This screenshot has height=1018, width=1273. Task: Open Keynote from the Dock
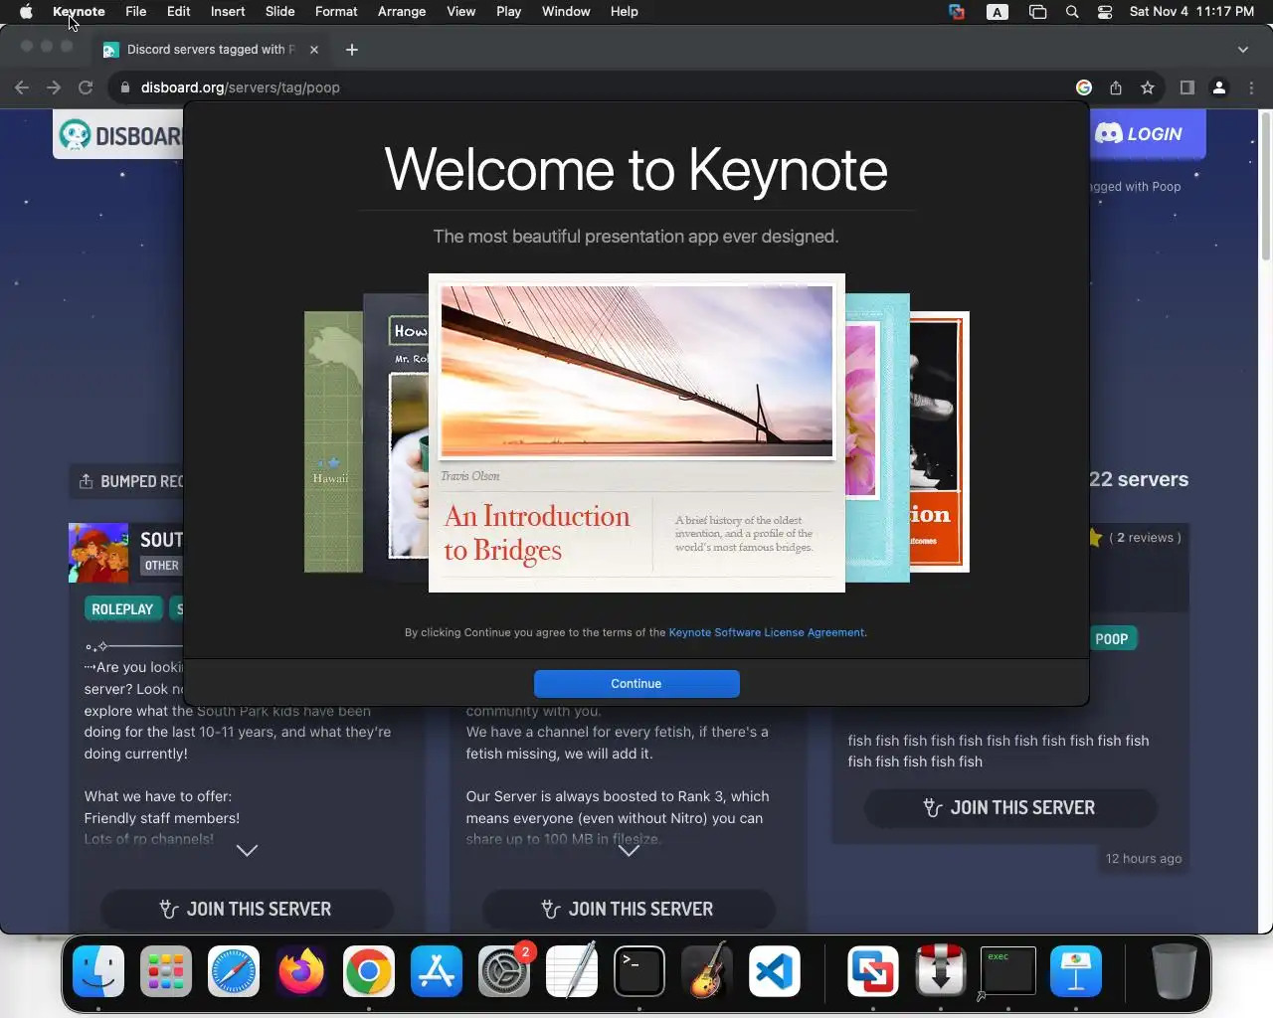click(1076, 971)
